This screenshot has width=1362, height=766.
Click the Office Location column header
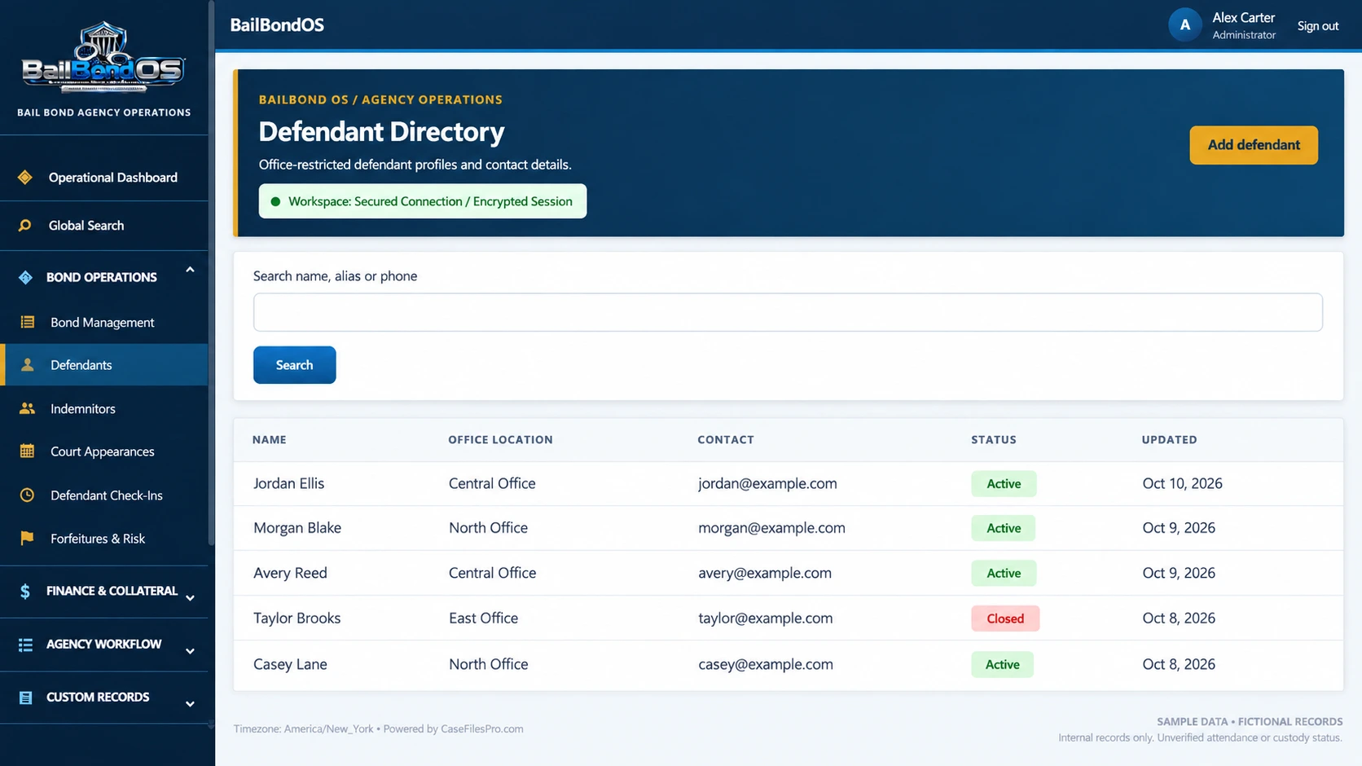coord(500,439)
